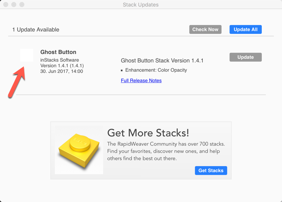The image size is (282, 202).
Task: Select the Ghost Button title text
Action: [x=58, y=52]
